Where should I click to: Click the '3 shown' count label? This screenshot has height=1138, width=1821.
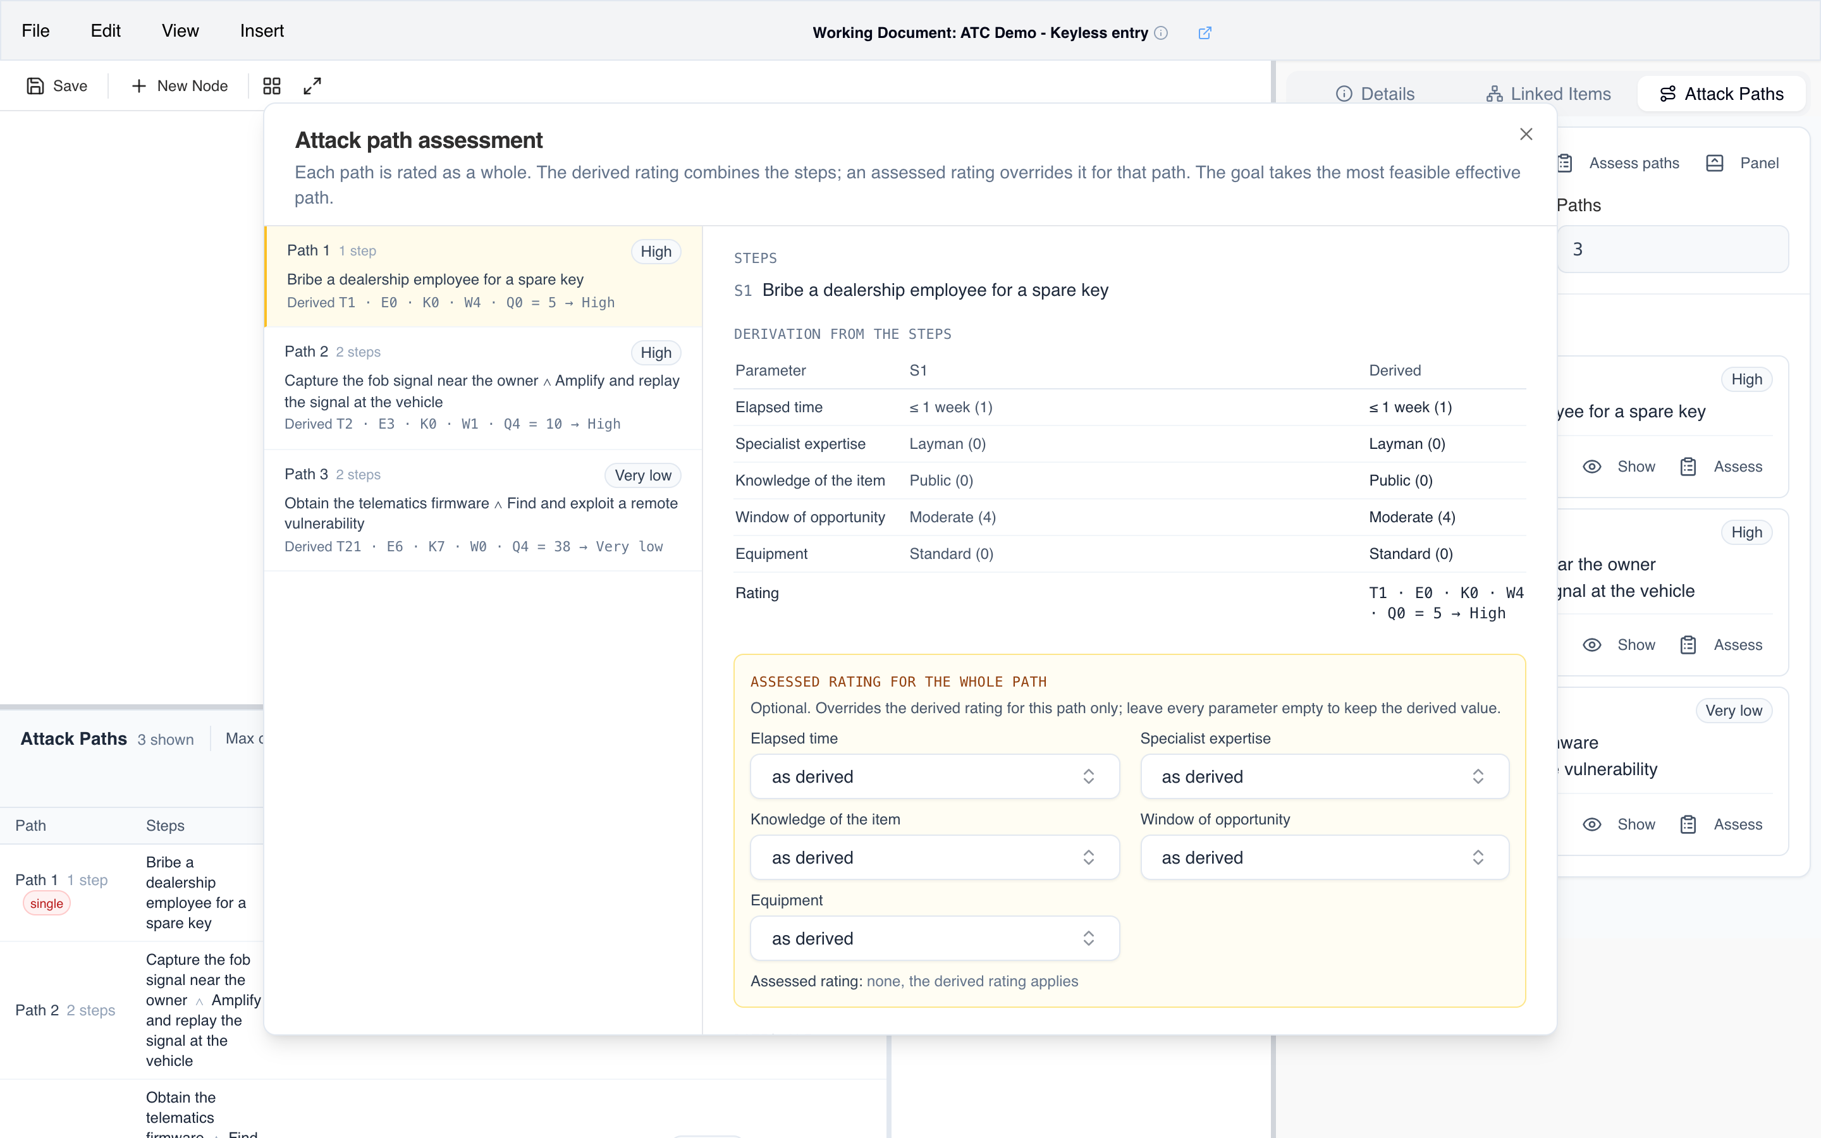click(166, 739)
